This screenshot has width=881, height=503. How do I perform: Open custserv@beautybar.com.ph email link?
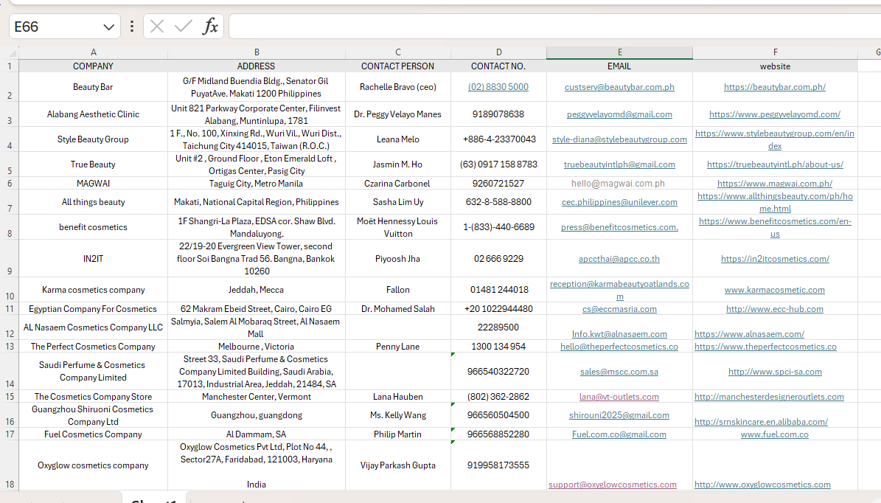[619, 87]
